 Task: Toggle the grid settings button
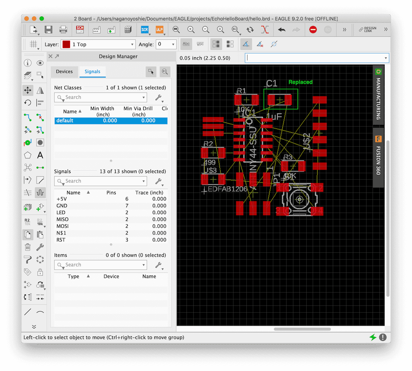tap(34, 44)
